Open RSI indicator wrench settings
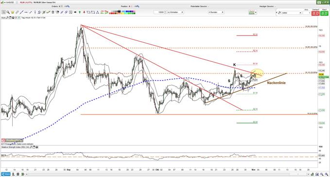This screenshot has width=330, height=177. pyautogui.click(x=31, y=147)
